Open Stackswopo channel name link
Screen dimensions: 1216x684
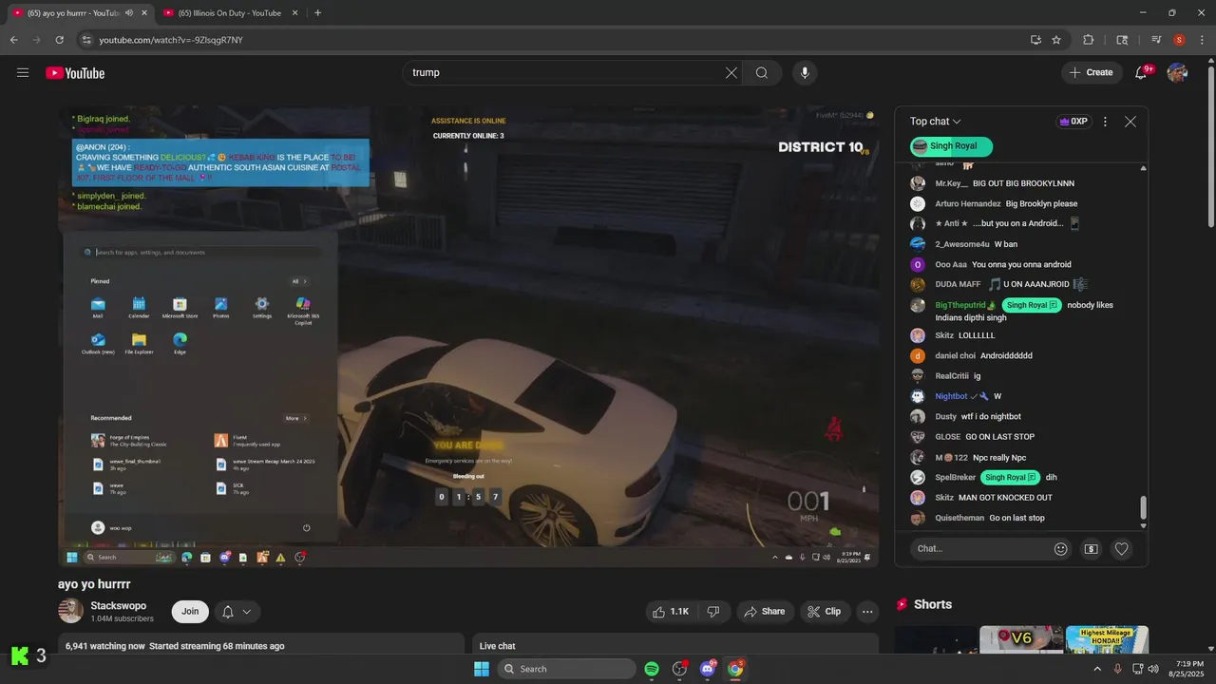tap(119, 605)
